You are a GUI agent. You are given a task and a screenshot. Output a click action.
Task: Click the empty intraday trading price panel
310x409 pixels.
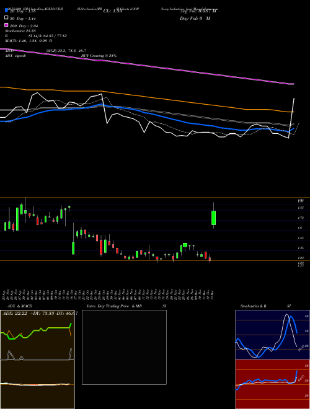coord(124,347)
